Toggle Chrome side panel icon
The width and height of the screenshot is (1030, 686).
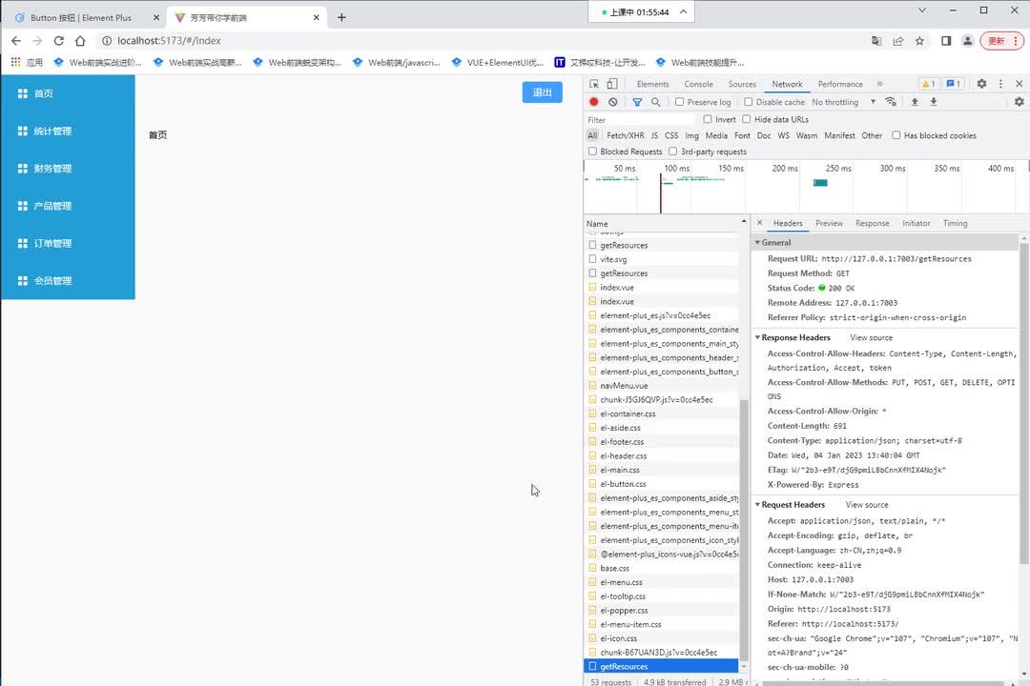click(x=946, y=41)
